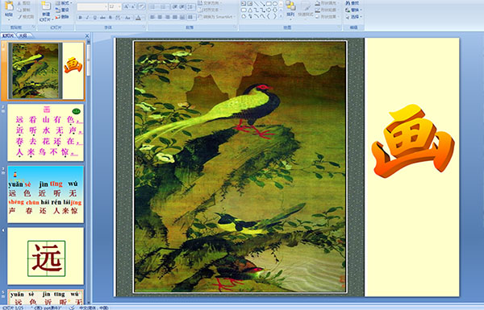
Task: Switch to the Slides tab in the pane
Action: [8, 35]
